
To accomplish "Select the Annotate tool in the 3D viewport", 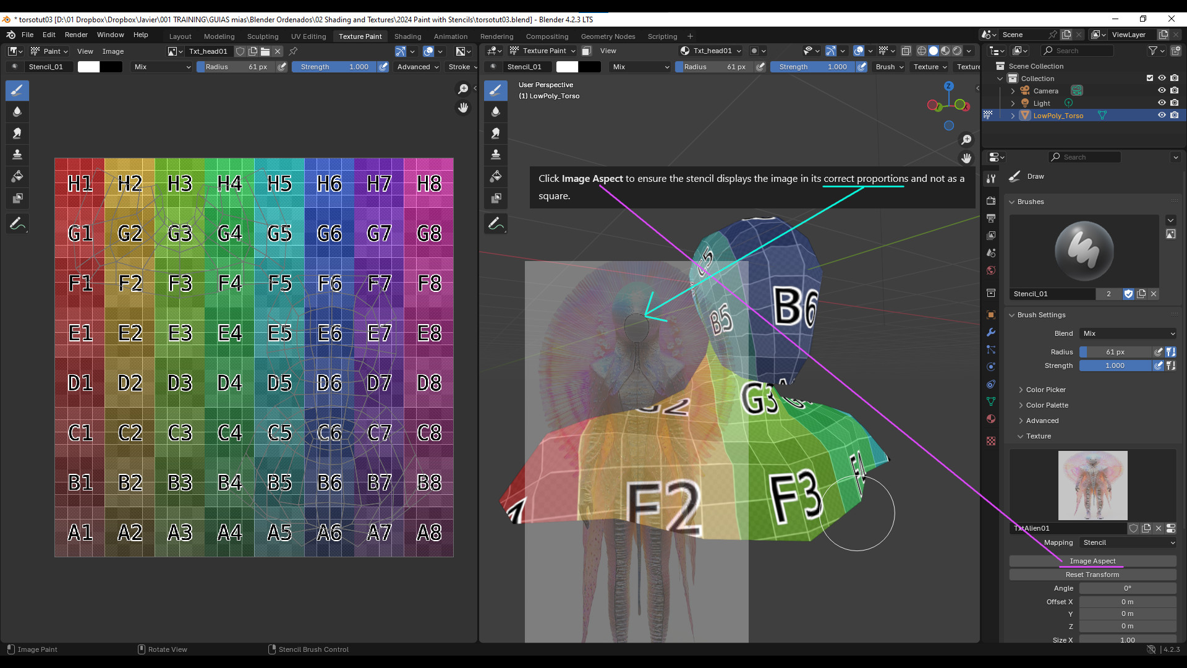I will (x=496, y=224).
